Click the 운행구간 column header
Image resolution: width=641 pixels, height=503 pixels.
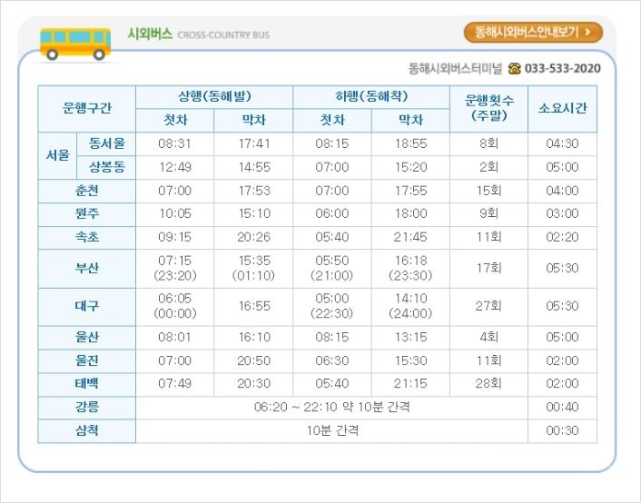click(x=86, y=108)
